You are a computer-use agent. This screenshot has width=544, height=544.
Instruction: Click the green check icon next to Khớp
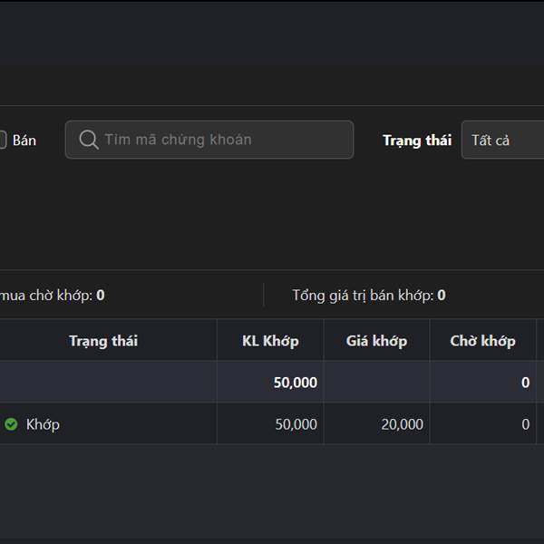click(x=11, y=424)
